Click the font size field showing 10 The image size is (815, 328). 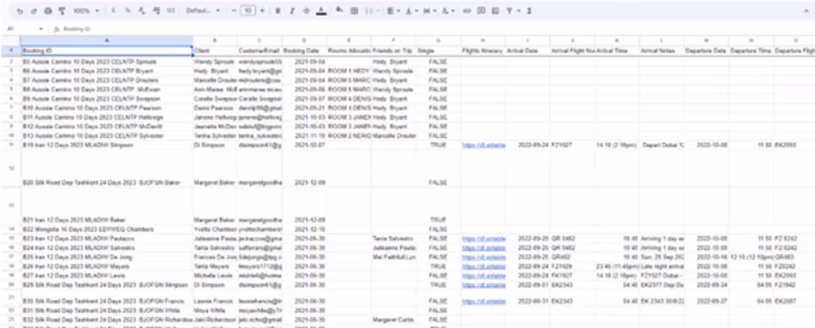(x=248, y=11)
